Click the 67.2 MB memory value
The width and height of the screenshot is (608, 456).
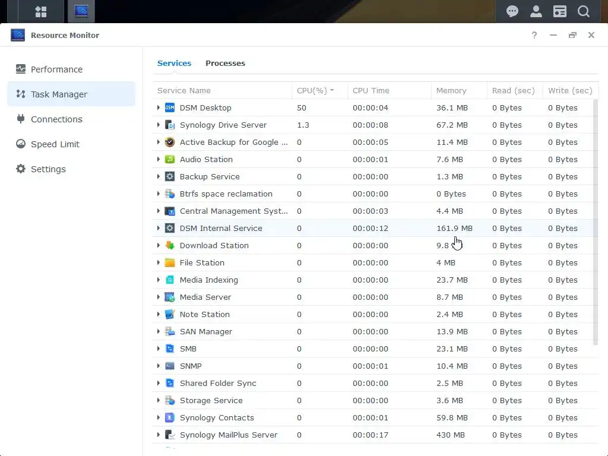point(452,125)
